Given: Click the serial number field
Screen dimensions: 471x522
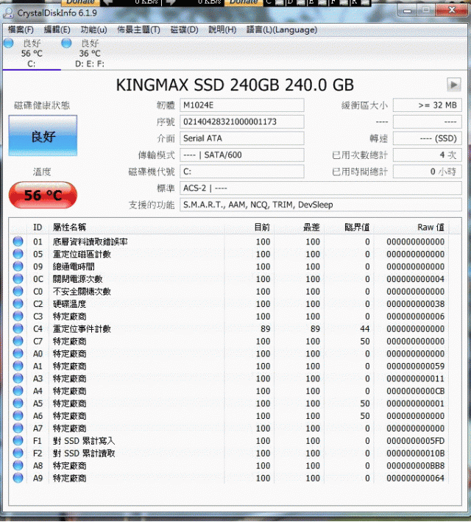Looking at the screenshot, I should [x=242, y=121].
